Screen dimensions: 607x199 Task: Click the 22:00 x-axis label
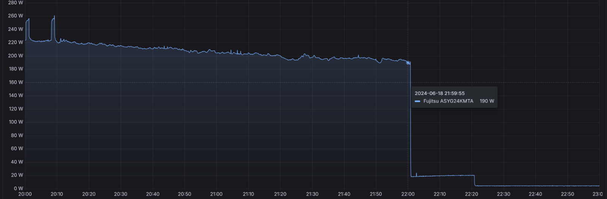(x=408, y=194)
